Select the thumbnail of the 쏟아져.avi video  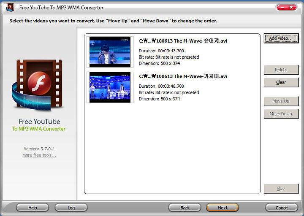[110, 52]
